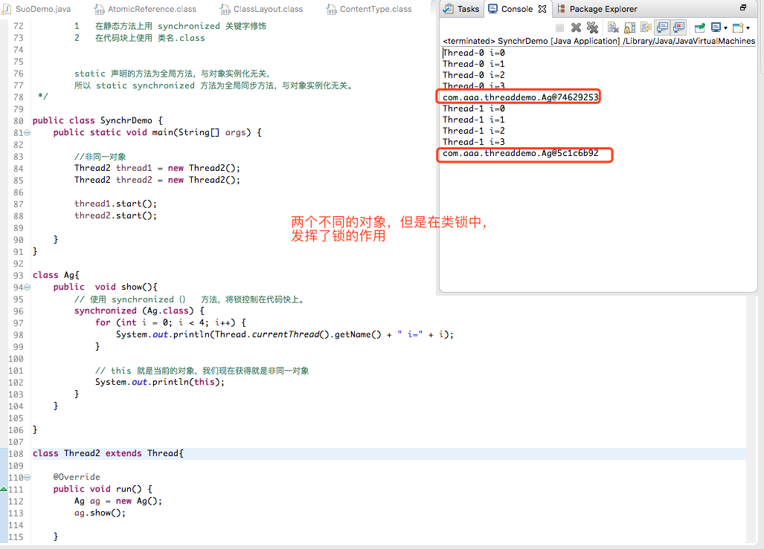Click 'public class SynchrDemo {' code line

(97, 120)
